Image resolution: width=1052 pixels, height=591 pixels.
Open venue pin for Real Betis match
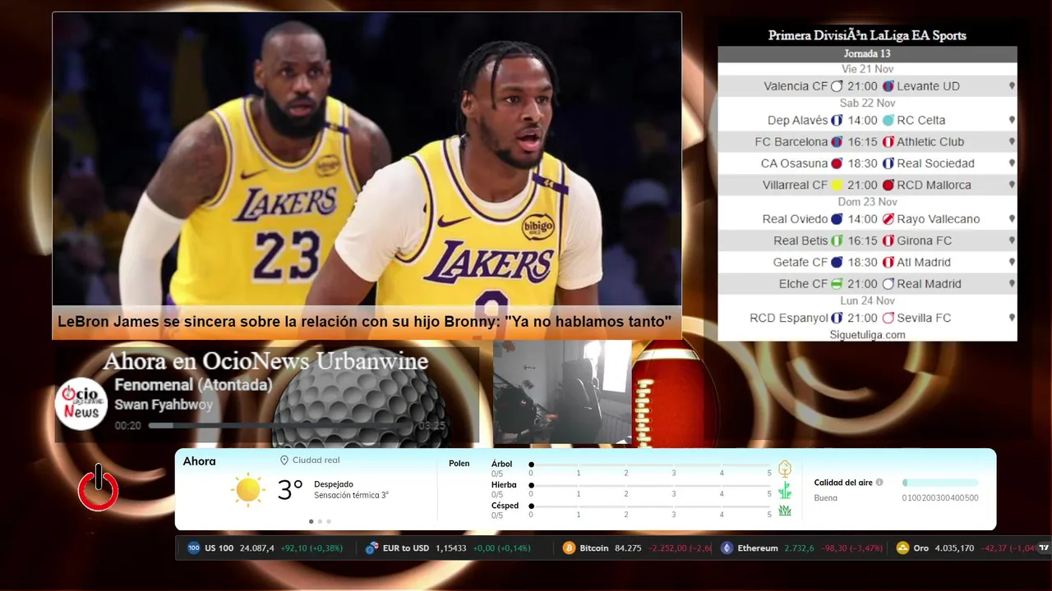point(1012,241)
